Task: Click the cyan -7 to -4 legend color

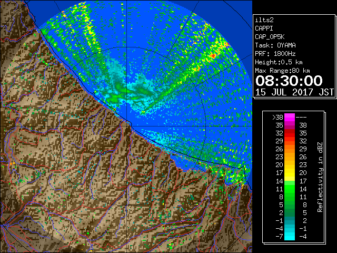Action: pos(290,236)
